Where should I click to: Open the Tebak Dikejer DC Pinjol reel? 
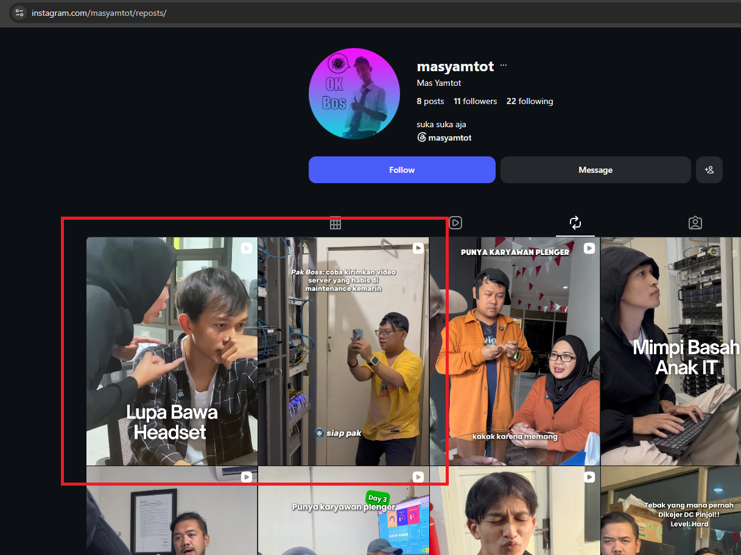coord(671,511)
